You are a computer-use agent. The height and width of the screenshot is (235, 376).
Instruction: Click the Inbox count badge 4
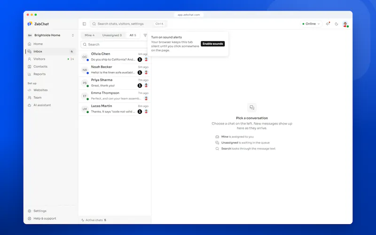coord(71,51)
